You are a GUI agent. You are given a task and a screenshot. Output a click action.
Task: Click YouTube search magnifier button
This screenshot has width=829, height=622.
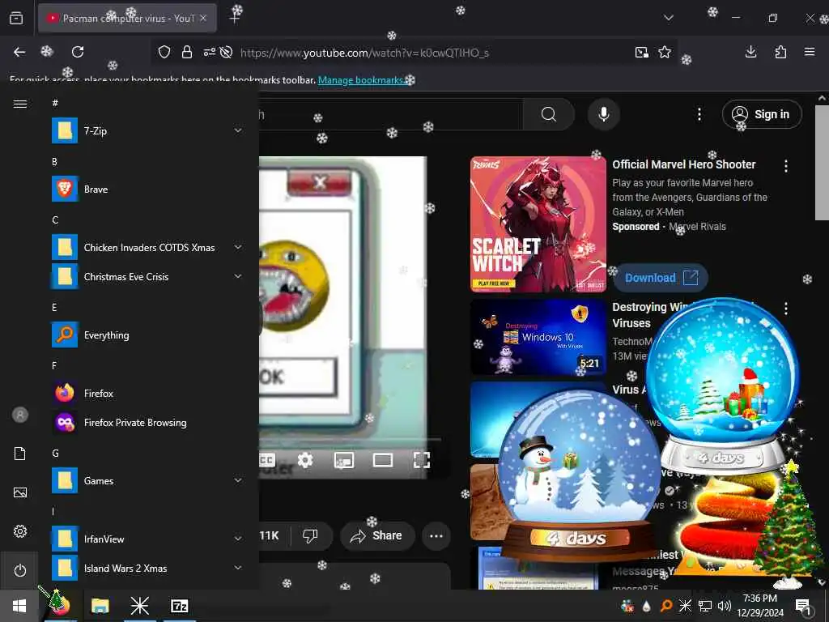pyautogui.click(x=549, y=114)
